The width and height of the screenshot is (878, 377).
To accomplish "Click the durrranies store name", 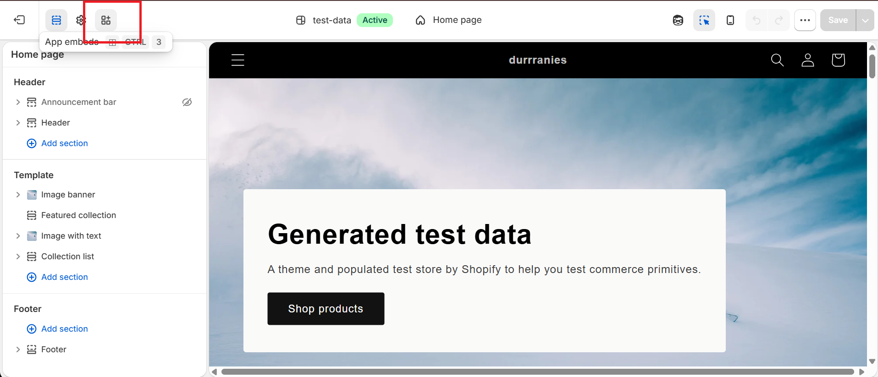I will tap(538, 60).
